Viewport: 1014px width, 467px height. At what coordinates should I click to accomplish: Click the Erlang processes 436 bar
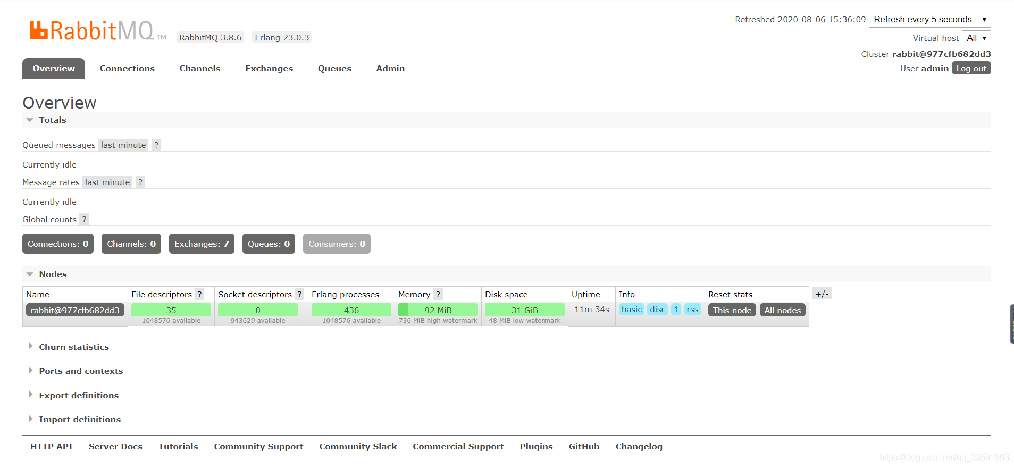351,310
